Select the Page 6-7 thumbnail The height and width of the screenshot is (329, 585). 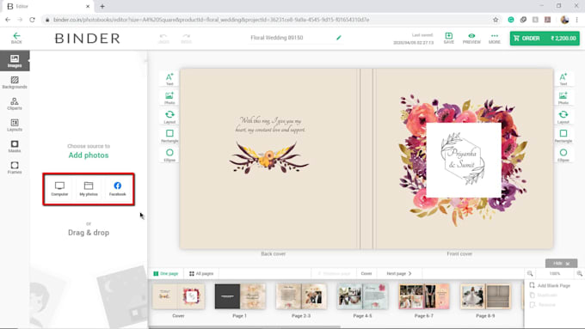[x=424, y=296]
